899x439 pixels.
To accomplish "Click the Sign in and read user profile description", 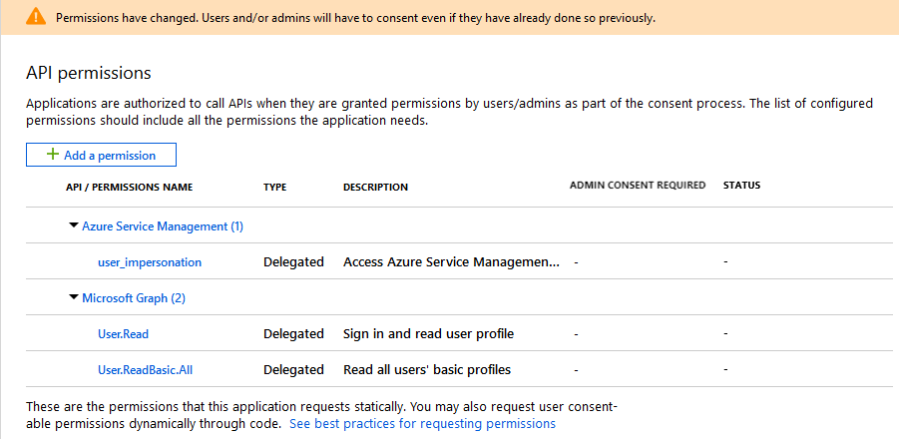I will pos(428,334).
